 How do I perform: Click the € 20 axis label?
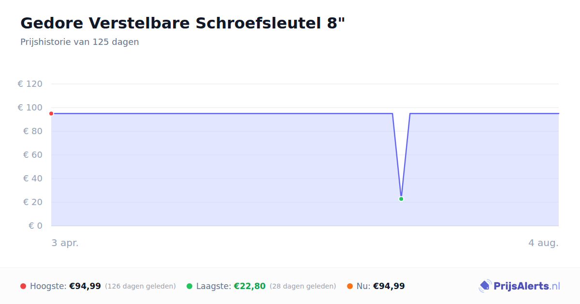coord(33,202)
